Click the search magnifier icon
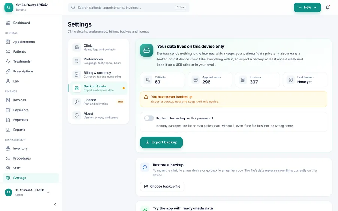The image size is (338, 211). [73, 8]
